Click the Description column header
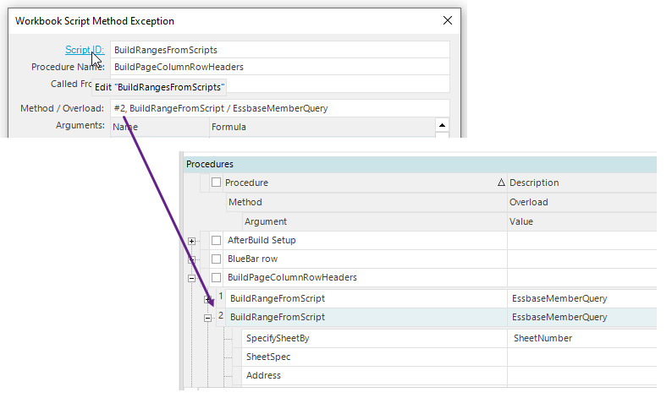 coord(581,183)
